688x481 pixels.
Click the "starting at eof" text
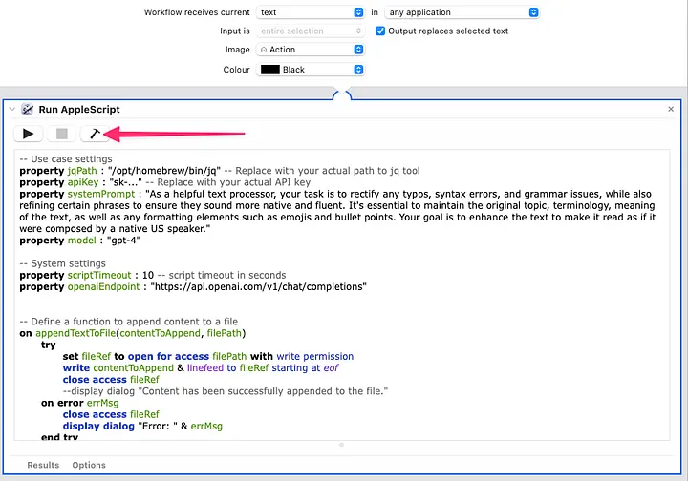[x=305, y=368]
